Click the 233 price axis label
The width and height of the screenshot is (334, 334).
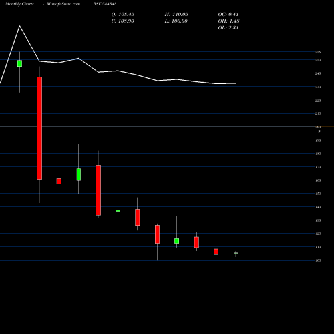coord(318,87)
